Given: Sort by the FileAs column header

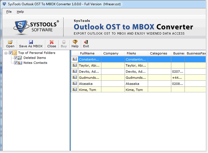Looking at the screenshot, I should tap(136, 53).
